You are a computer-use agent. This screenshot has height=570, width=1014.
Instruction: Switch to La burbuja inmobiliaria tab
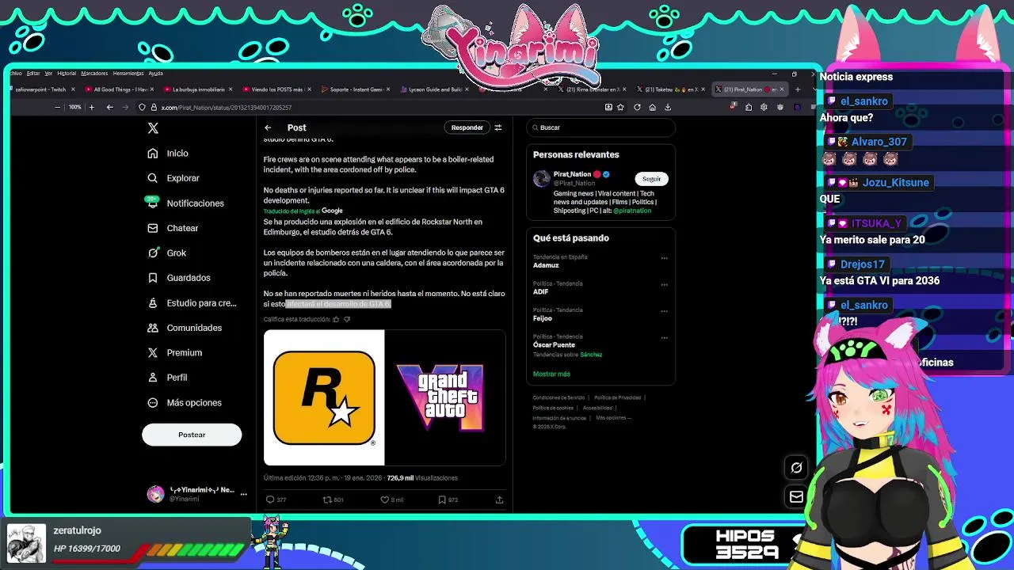click(197, 89)
